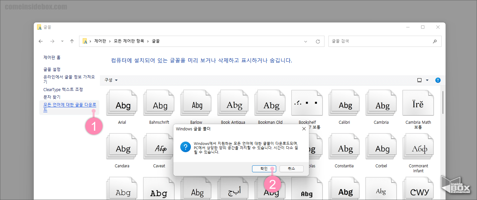This screenshot has height=200, width=477.
Task: Navigate to 제어판 breadcrumb
Action: point(100,41)
